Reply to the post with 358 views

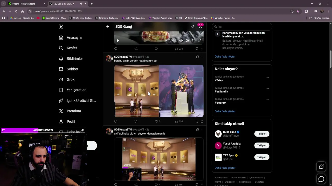coord(116,121)
